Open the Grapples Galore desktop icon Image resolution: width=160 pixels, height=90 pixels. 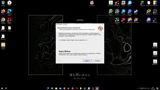[x=3, y=46]
